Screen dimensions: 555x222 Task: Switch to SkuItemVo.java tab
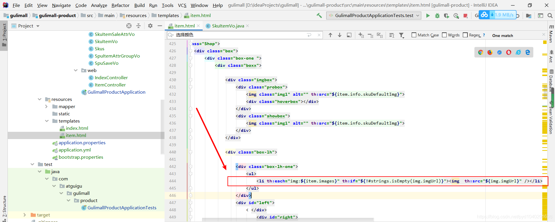228,26
